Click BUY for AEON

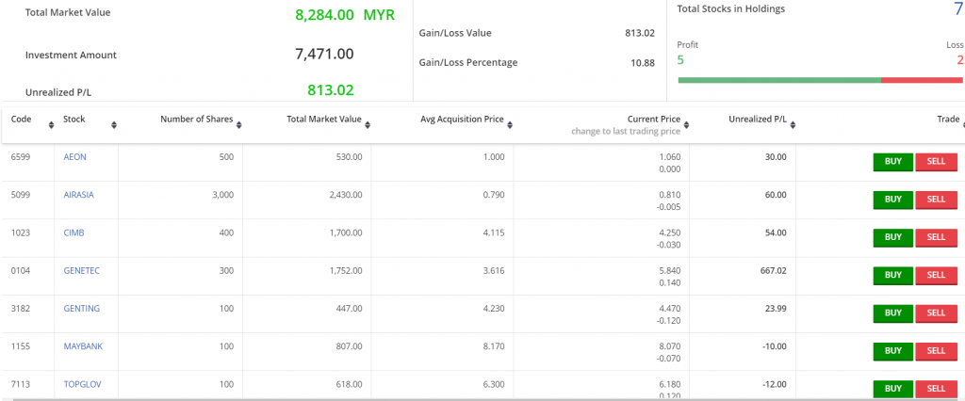(x=893, y=162)
